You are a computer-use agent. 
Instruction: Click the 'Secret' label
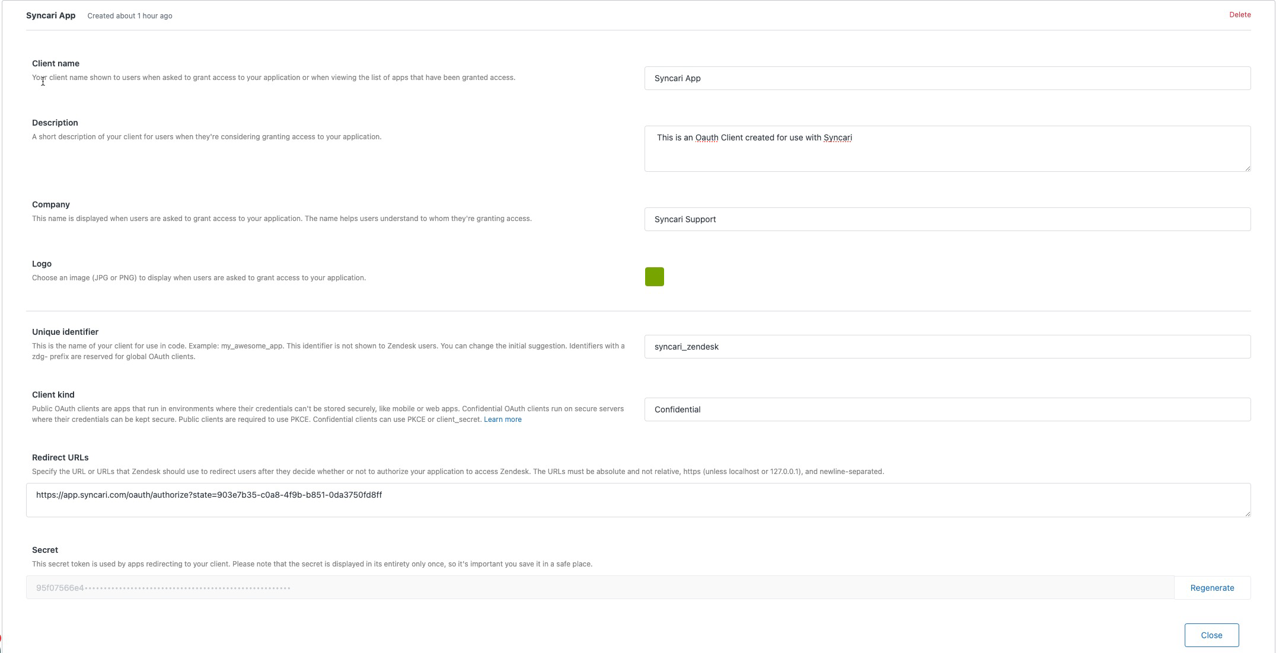(45, 550)
